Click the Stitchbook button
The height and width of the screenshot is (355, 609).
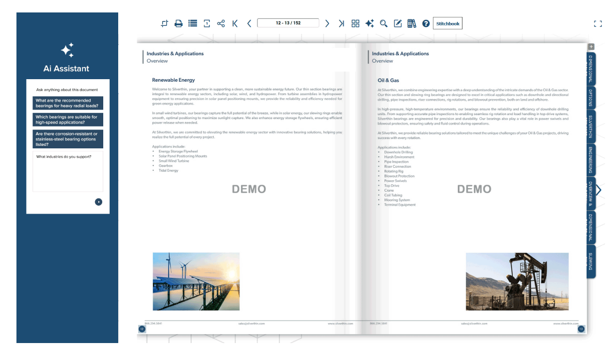pyautogui.click(x=447, y=23)
